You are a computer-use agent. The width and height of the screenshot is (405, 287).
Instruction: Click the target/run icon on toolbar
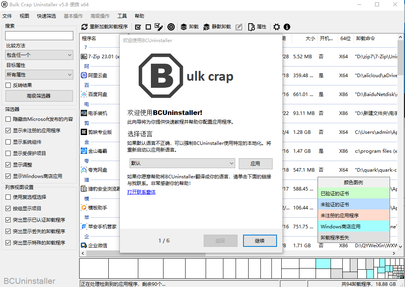click(171, 27)
